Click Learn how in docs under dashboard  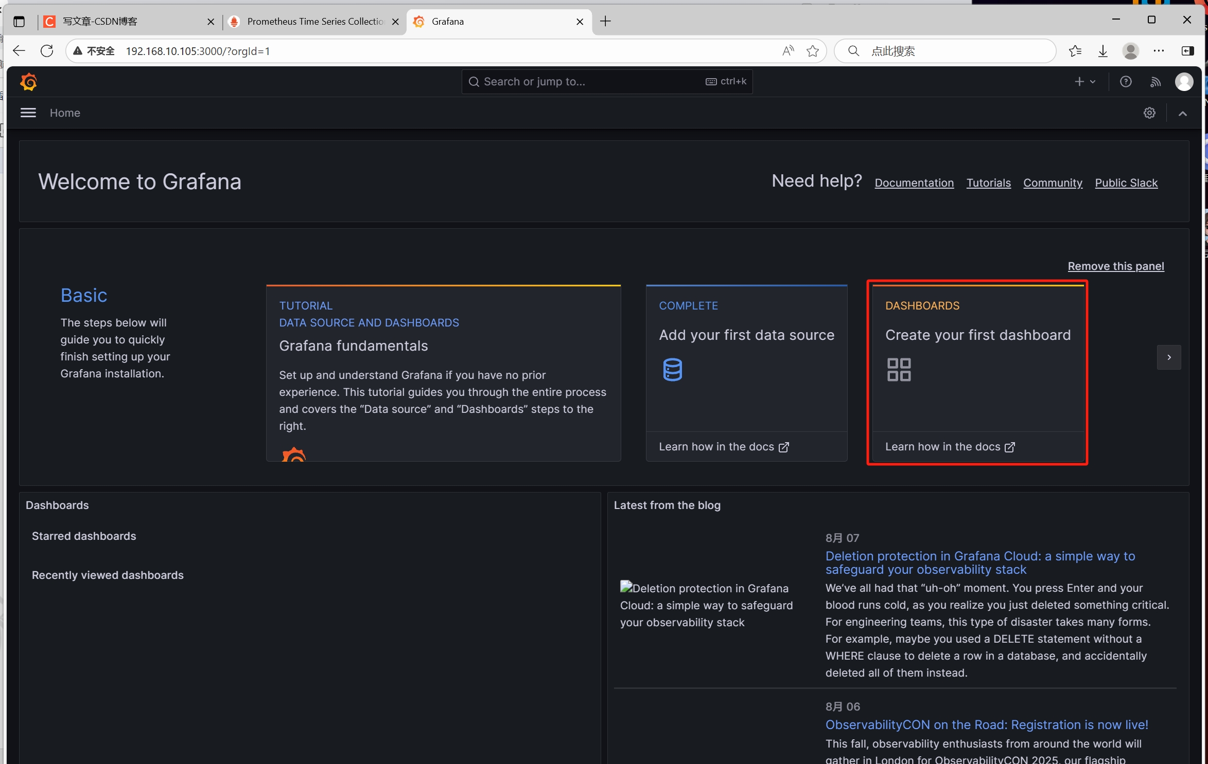(x=950, y=447)
